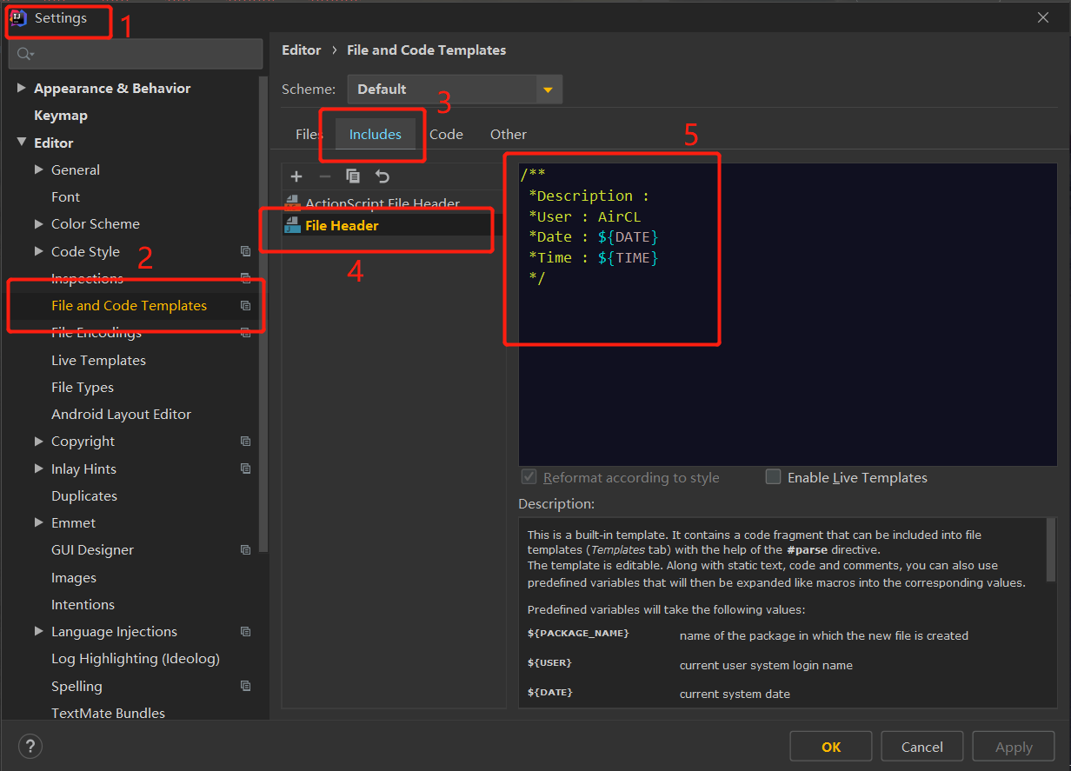Click the *User : AirCL line
Viewport: 1071px width, 771px height.
pos(584,216)
